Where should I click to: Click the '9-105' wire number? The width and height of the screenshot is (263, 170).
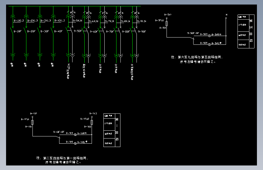[69, 142]
